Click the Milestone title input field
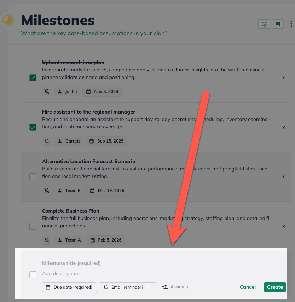 pyautogui.click(x=106, y=263)
